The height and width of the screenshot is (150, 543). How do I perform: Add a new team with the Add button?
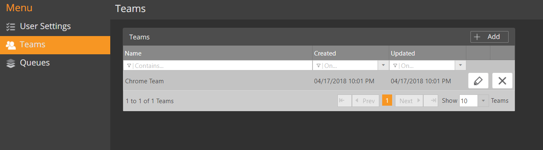490,37
